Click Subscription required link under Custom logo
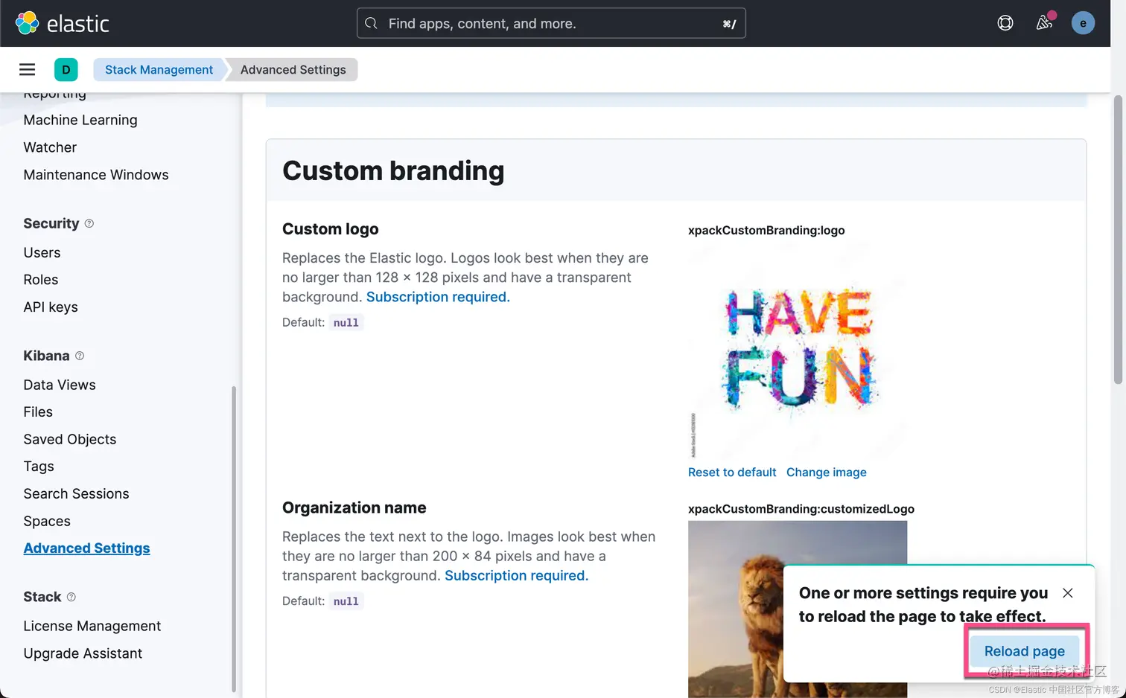Screen dimensions: 1126x698 tap(438, 297)
